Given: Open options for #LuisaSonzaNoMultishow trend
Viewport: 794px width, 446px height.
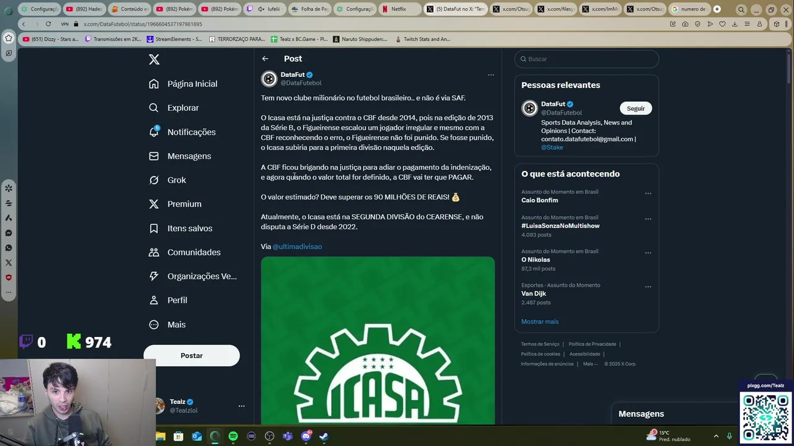Looking at the screenshot, I should pyautogui.click(x=648, y=219).
